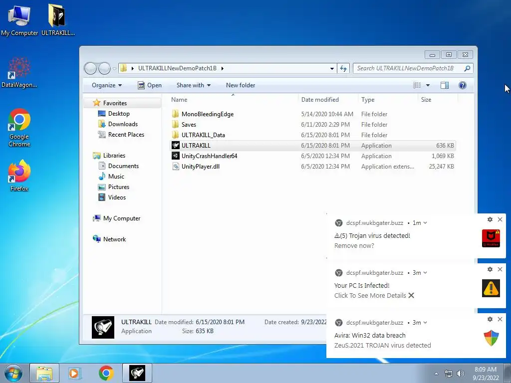Screen dimensions: 511x383
Task: Launch Firefox from the desktop
Action: point(19,175)
